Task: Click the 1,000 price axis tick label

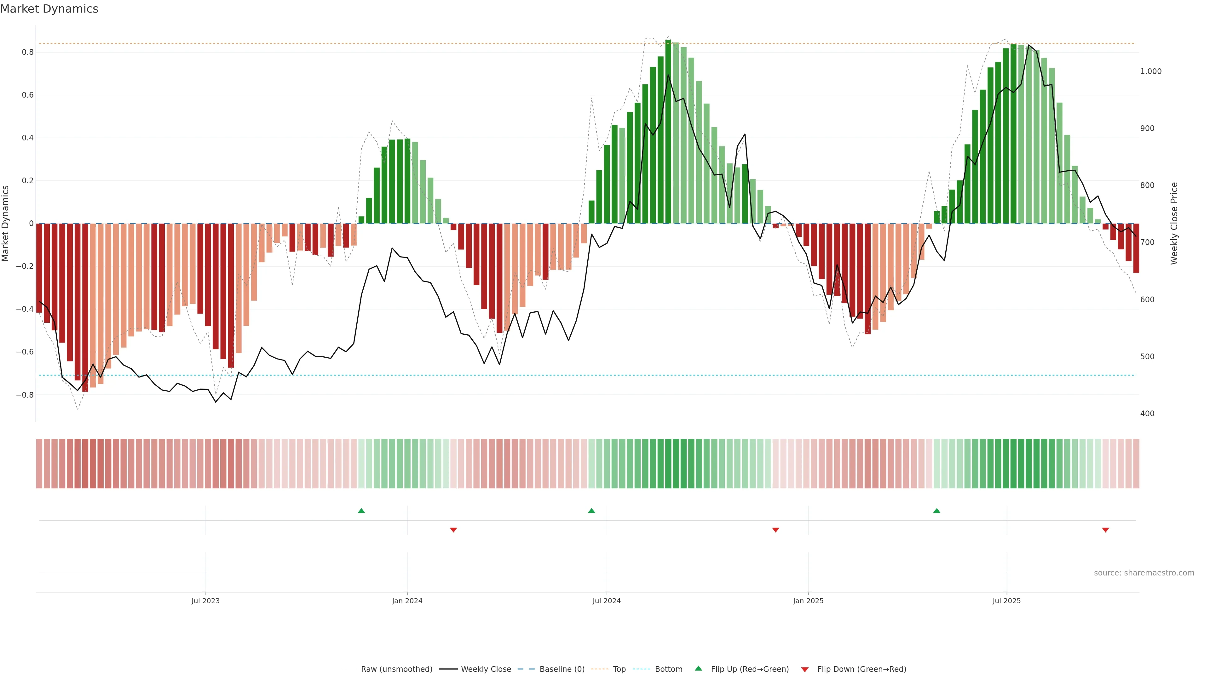Action: coord(1150,71)
